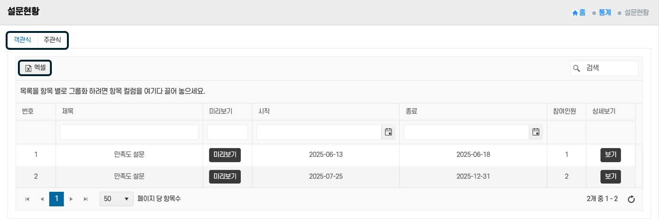Click the refresh icon in pager
The width and height of the screenshot is (659, 219).
632,199
